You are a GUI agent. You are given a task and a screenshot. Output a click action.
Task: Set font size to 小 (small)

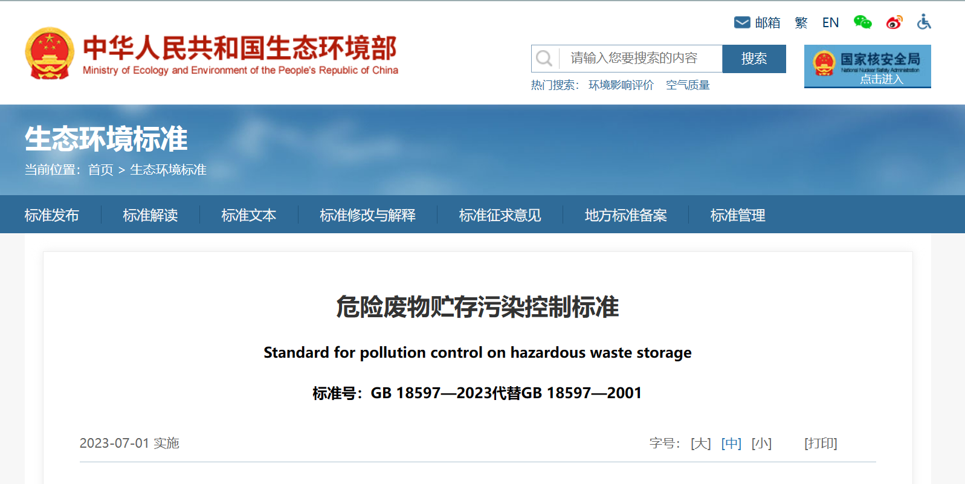(x=761, y=444)
